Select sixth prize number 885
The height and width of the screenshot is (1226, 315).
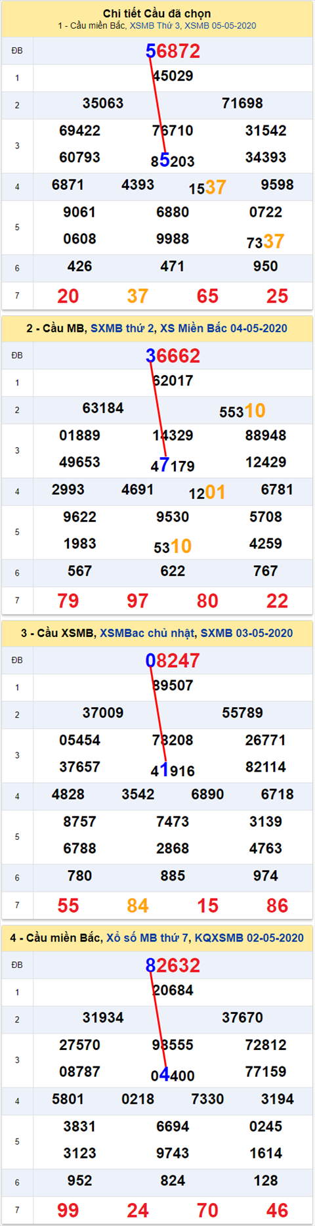click(173, 876)
